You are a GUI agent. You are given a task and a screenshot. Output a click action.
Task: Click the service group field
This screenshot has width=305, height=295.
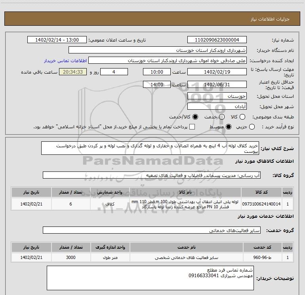(x=152, y=230)
